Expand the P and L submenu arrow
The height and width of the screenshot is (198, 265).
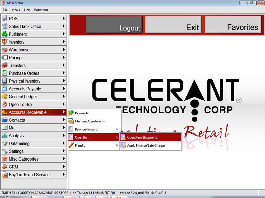[x=117, y=145]
